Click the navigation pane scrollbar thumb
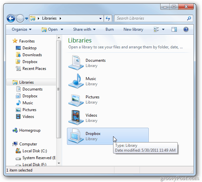 59,89
